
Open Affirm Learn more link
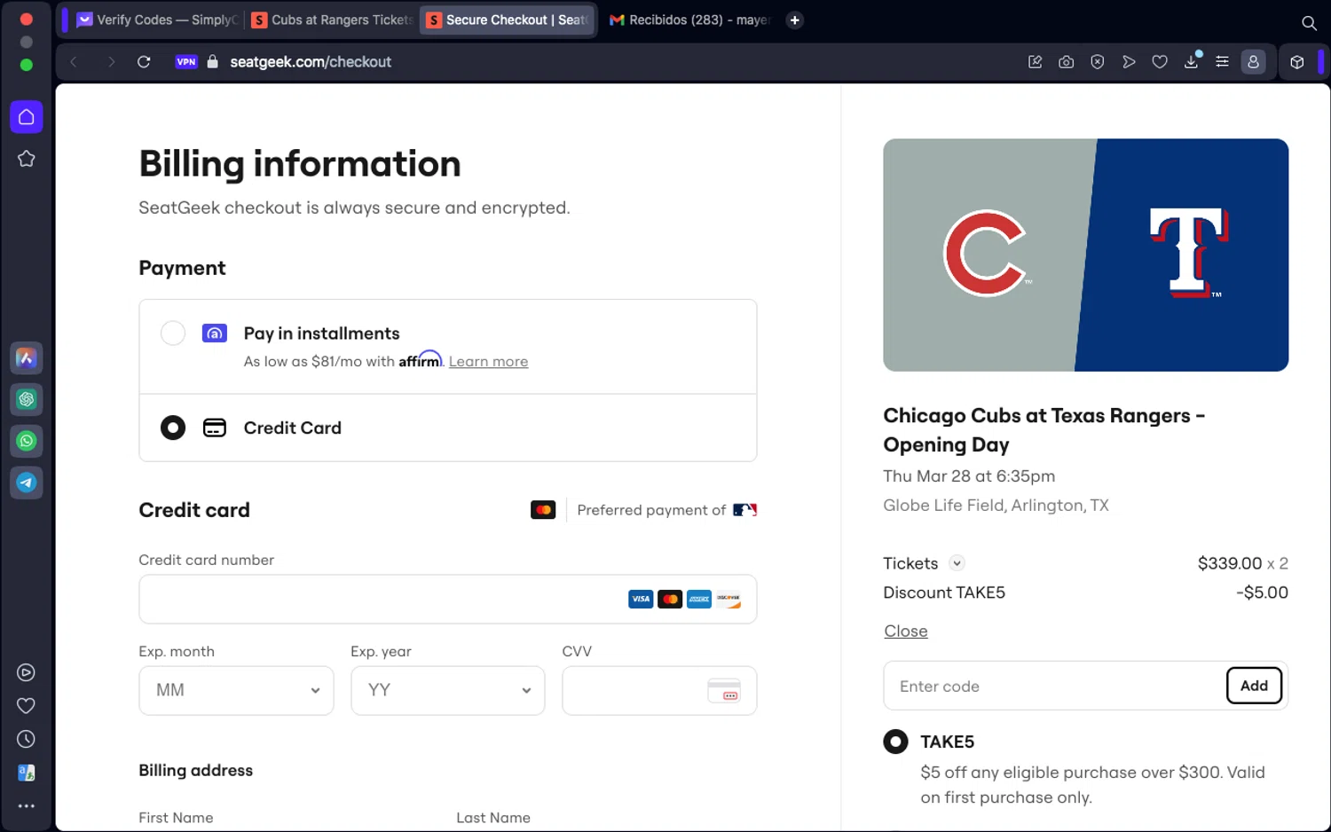tap(488, 362)
